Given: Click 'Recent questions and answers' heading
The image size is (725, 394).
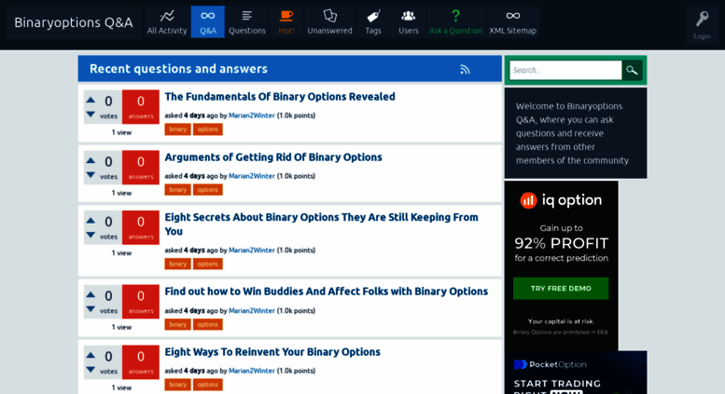Looking at the screenshot, I should point(178,69).
